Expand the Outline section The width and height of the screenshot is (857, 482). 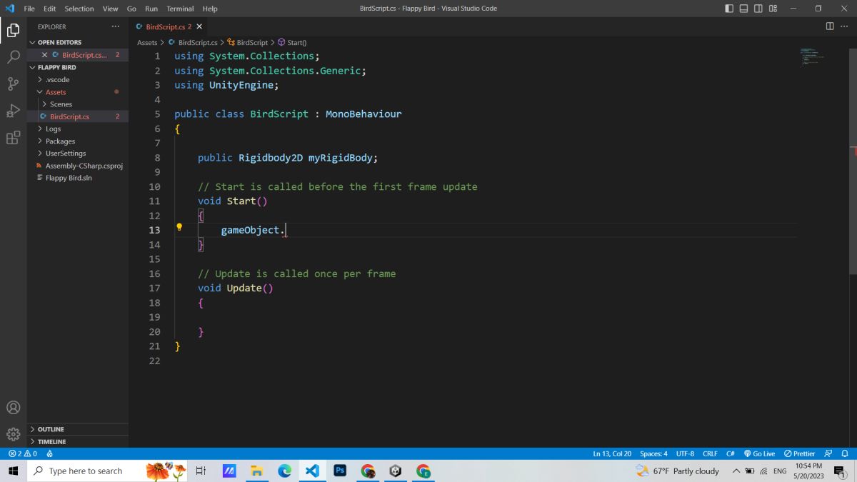pyautogui.click(x=78, y=429)
